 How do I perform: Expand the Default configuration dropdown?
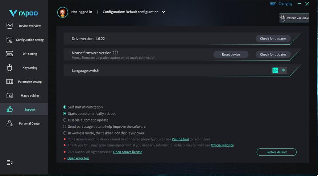click(164, 12)
